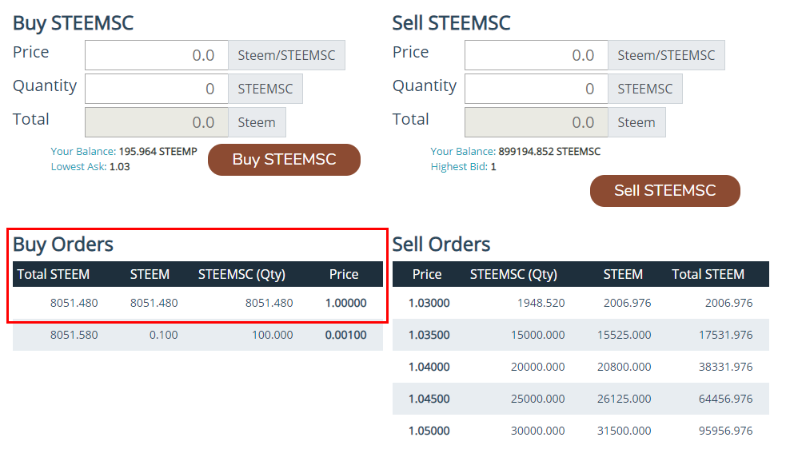
Task: Pick the sell order at 1.03000
Action: pos(581,303)
